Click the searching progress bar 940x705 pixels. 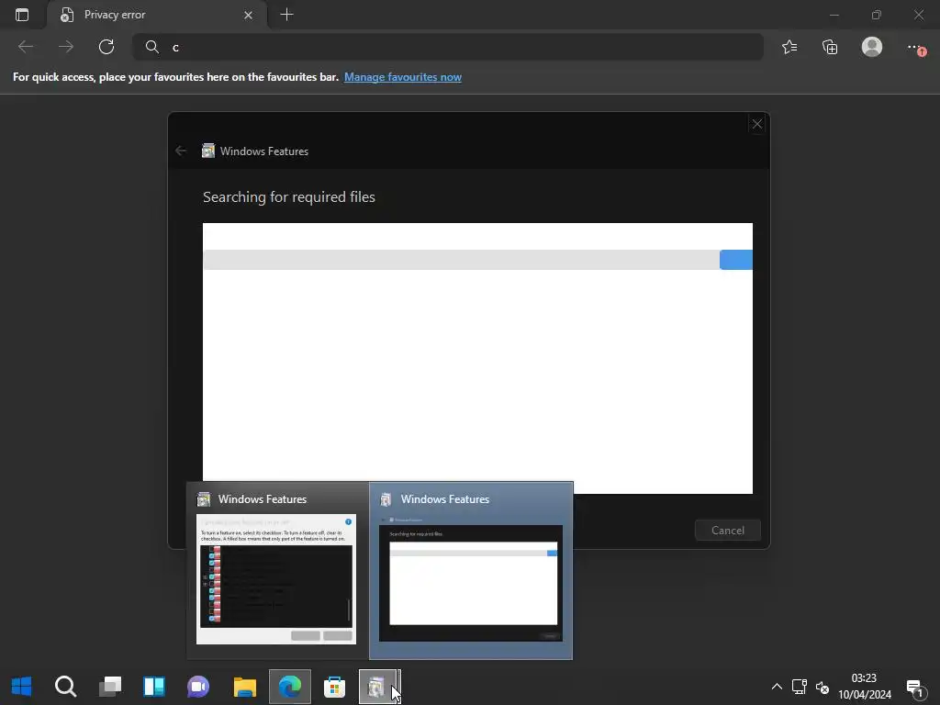pyautogui.click(x=477, y=260)
